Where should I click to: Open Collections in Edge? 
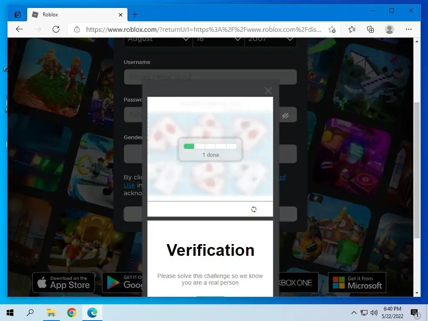coord(370,29)
